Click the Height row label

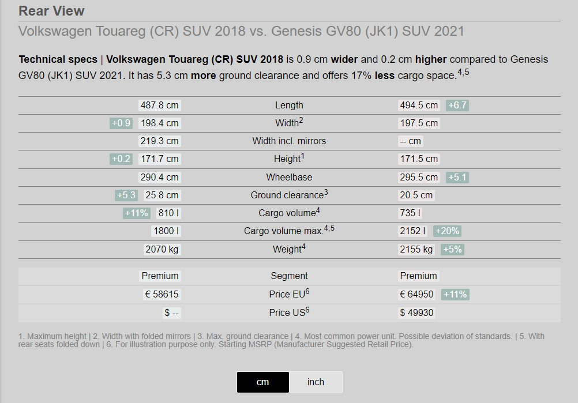(289, 158)
